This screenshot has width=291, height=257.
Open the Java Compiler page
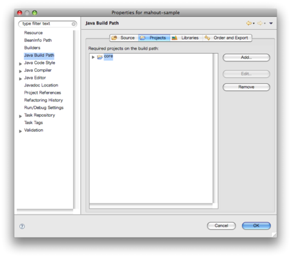click(38, 70)
